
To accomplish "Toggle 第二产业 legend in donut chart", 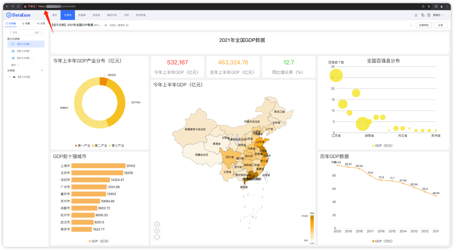I will click(x=100, y=146).
